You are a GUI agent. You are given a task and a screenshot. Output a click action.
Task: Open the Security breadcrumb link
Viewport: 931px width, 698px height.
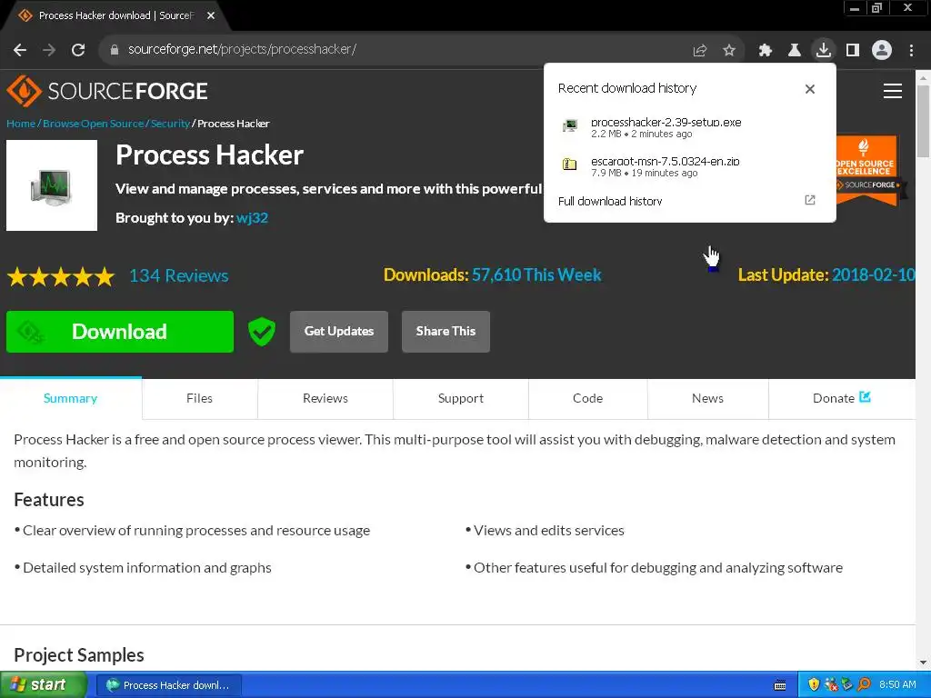click(170, 124)
